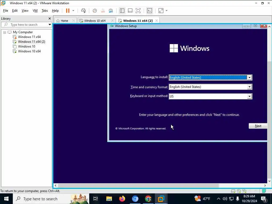
Task: Click the console view toolbar icon
Action: pos(149,11)
